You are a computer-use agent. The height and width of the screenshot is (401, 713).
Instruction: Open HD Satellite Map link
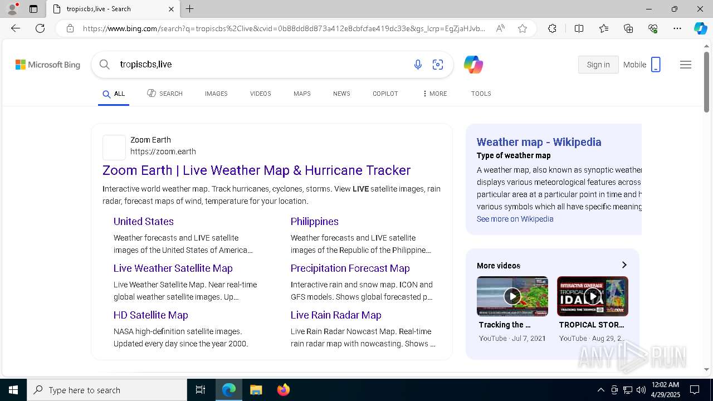pyautogui.click(x=151, y=315)
